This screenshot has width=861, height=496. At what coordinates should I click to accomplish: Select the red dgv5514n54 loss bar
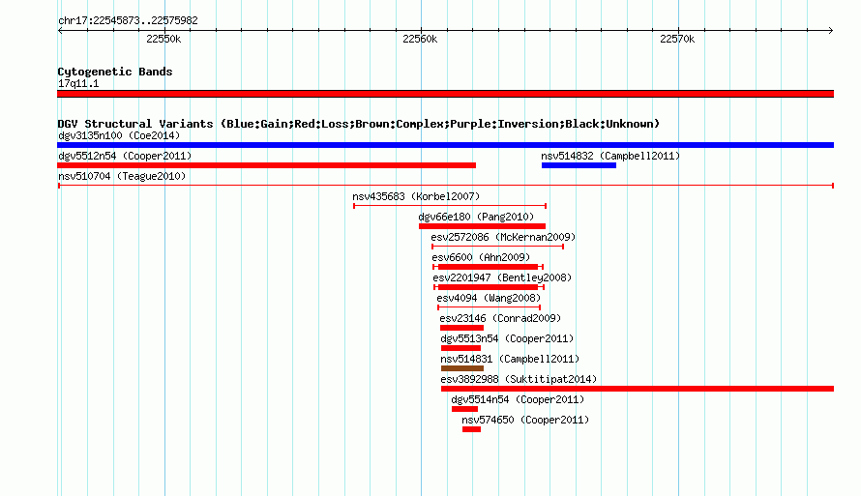[464, 409]
